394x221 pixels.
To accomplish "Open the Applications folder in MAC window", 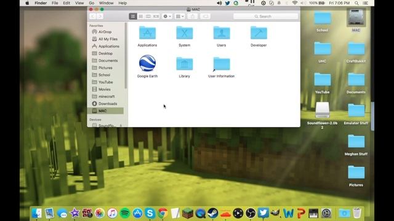I will pyautogui.click(x=147, y=33).
